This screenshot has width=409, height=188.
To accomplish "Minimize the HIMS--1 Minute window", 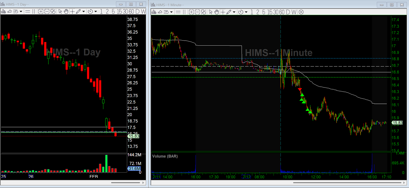I will 381,4.
